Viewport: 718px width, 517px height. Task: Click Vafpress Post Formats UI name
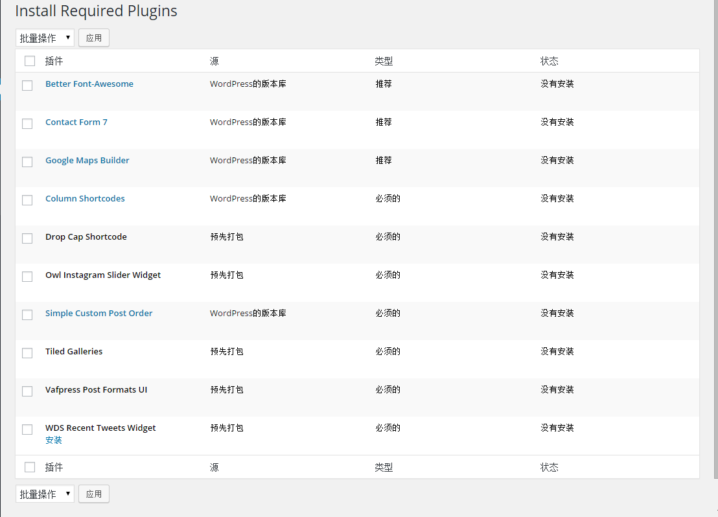(96, 390)
